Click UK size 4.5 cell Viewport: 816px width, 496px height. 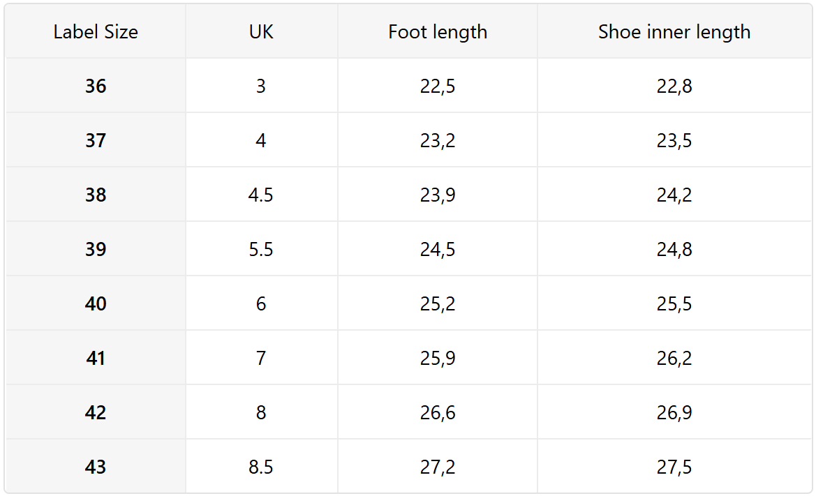(x=261, y=195)
